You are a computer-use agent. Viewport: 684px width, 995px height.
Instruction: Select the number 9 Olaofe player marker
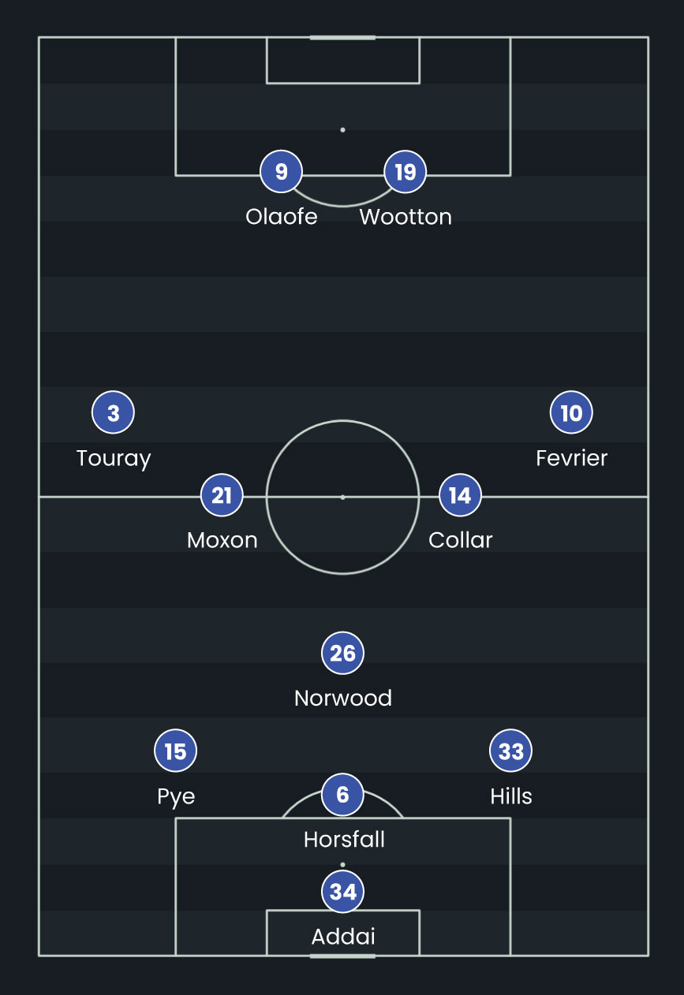(x=282, y=172)
